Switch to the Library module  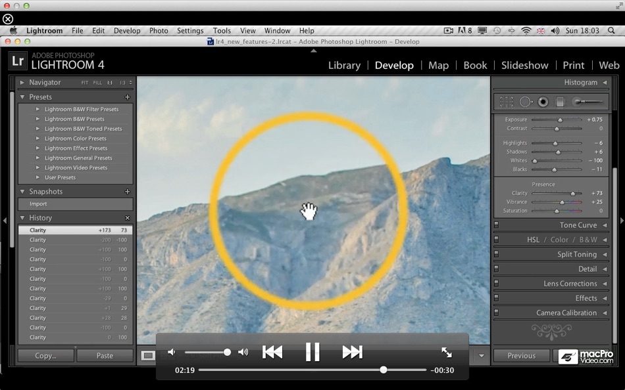[x=344, y=65]
